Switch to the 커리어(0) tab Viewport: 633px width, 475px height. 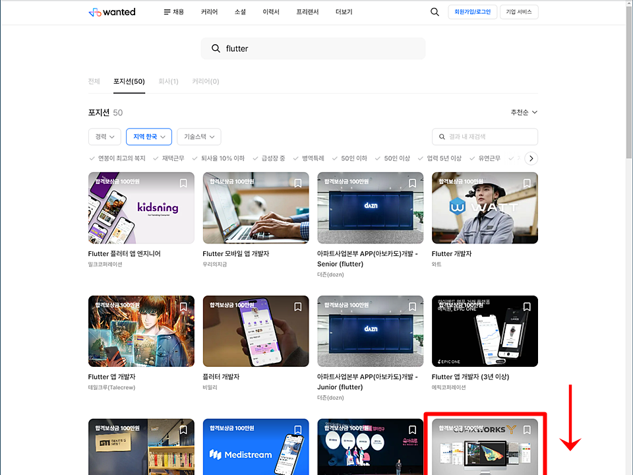(206, 82)
